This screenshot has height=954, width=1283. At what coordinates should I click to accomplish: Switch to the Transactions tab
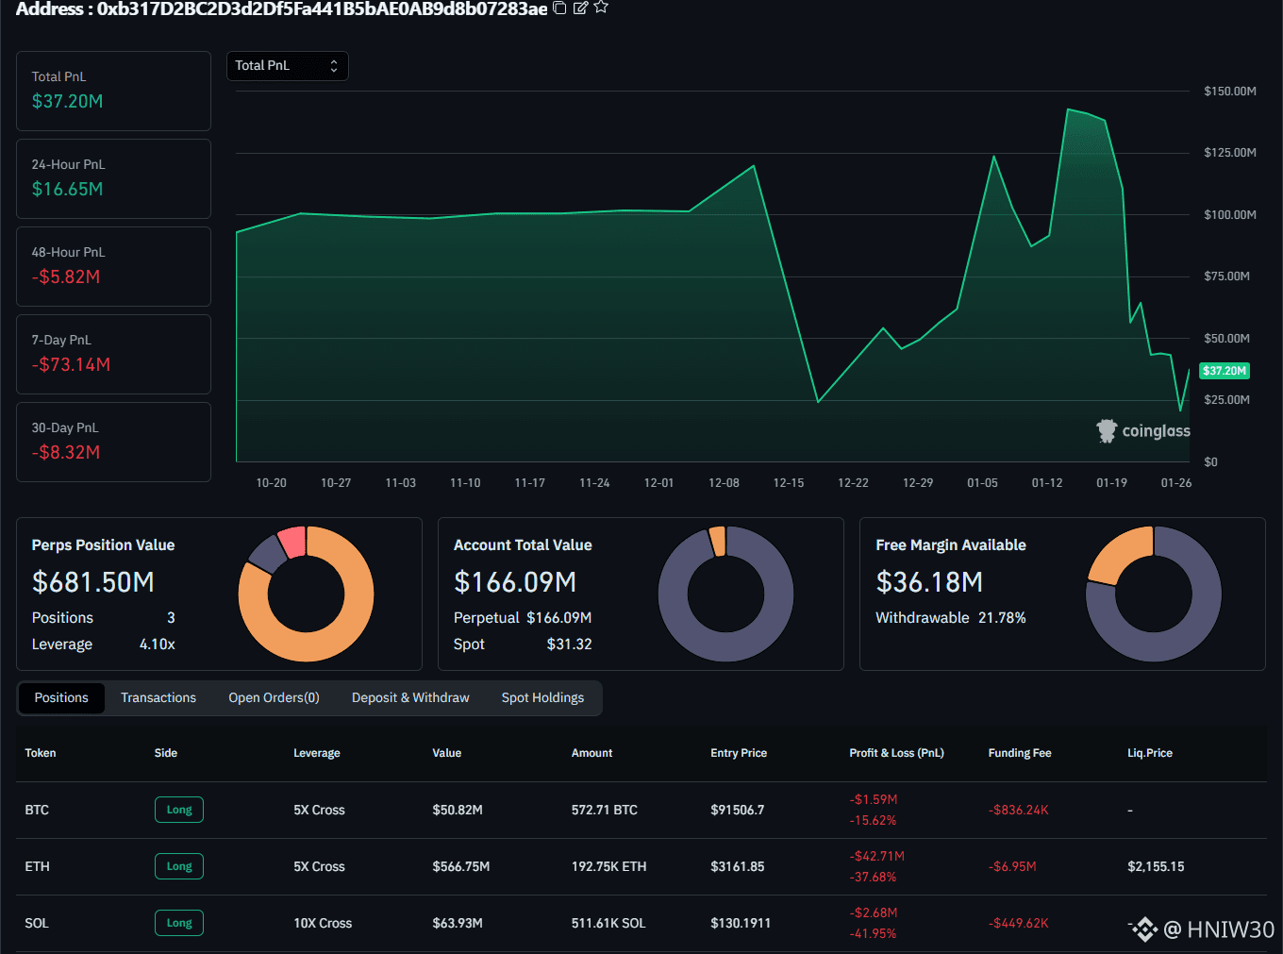click(158, 698)
